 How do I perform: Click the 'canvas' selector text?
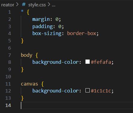point(29,84)
